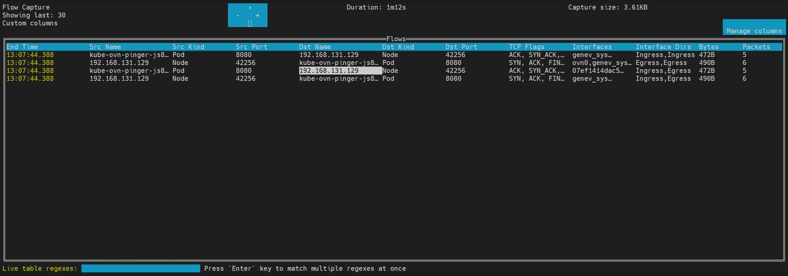The image size is (788, 276).
Task: Click the Bytes column header
Action: [709, 47]
